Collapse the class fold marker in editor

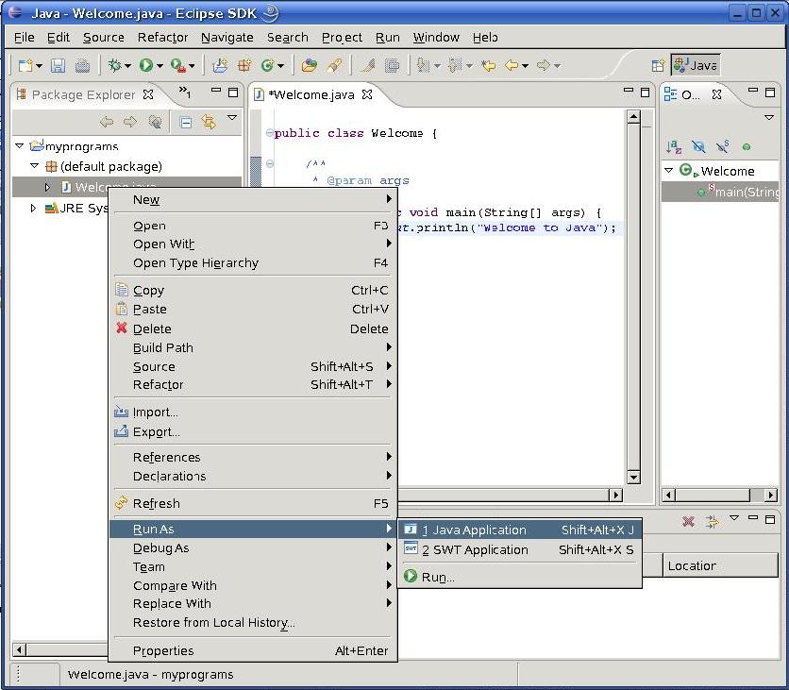[x=270, y=133]
